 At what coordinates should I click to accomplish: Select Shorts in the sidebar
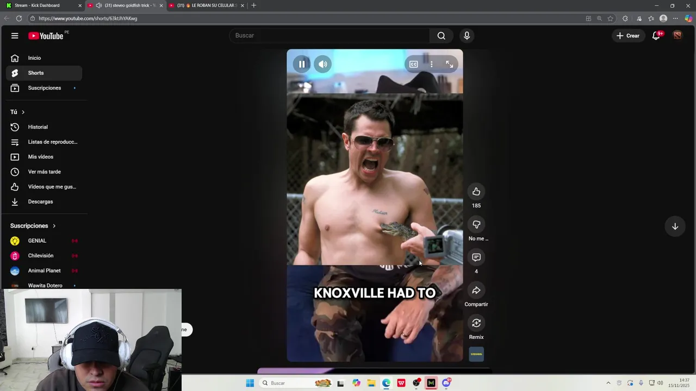coord(44,73)
